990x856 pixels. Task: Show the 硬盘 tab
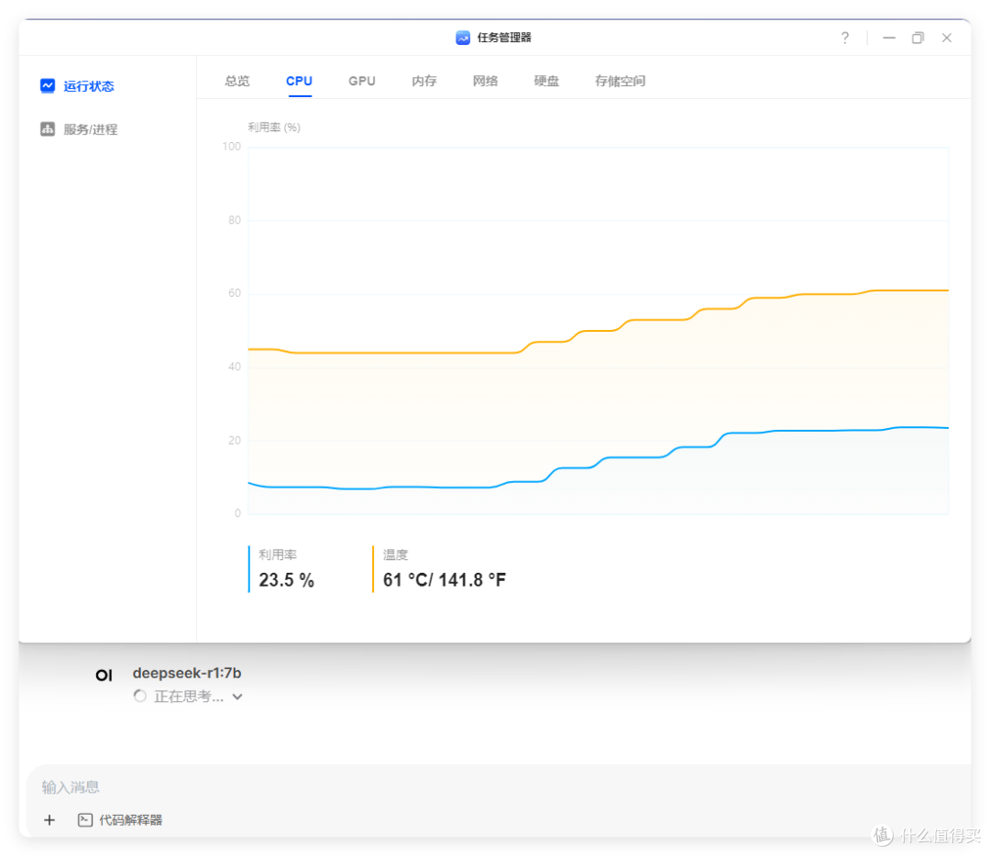tap(546, 81)
